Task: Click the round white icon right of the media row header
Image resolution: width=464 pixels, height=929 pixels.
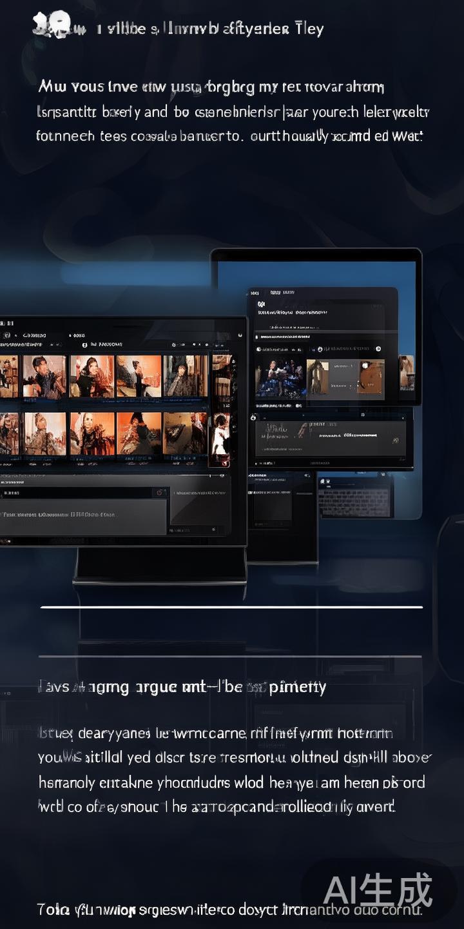Action: [378, 349]
